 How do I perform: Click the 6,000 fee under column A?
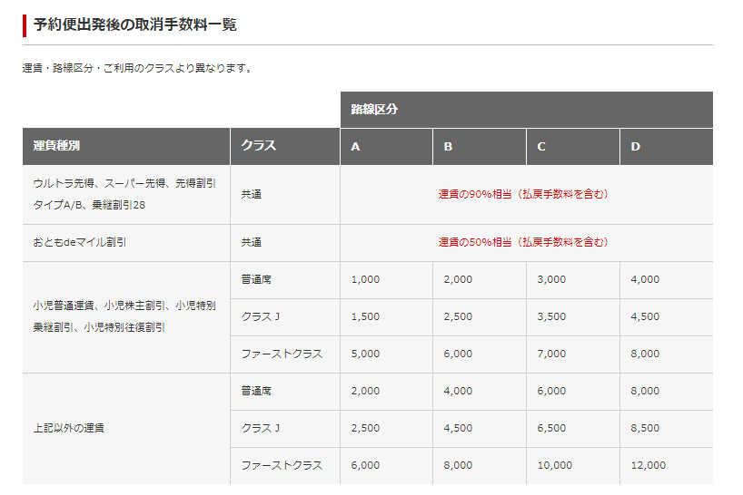pyautogui.click(x=386, y=466)
